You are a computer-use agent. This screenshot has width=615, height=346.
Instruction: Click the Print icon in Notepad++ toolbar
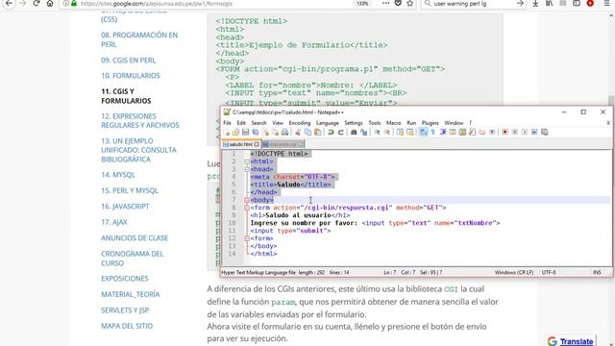pos(285,133)
